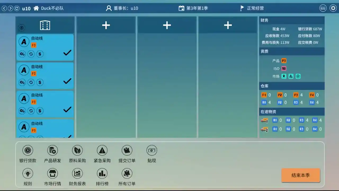
Task: Click cycle arrows icon on third 自动线 card
Action: click(31, 111)
